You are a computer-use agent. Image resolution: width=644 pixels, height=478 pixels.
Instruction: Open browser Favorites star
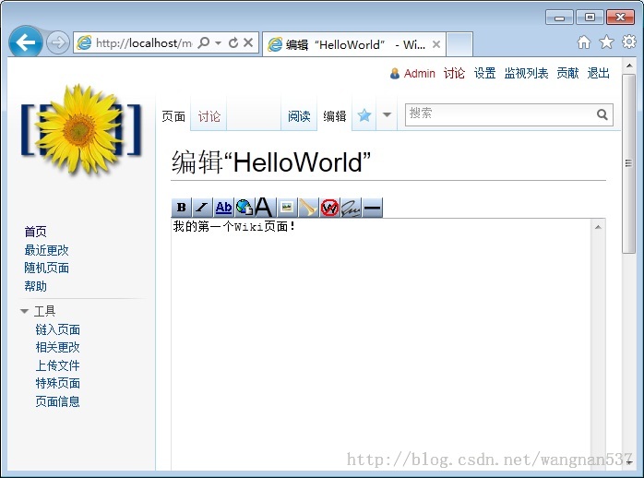606,42
